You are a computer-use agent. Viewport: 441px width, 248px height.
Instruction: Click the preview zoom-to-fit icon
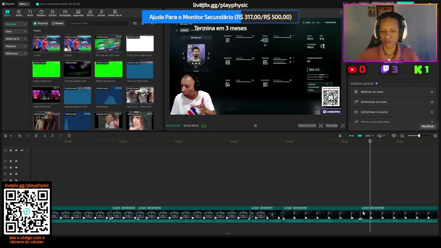[321, 126]
